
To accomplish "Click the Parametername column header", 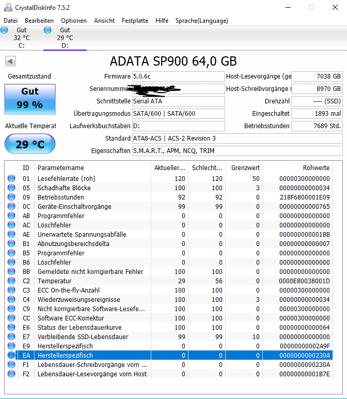I will pos(92,167).
